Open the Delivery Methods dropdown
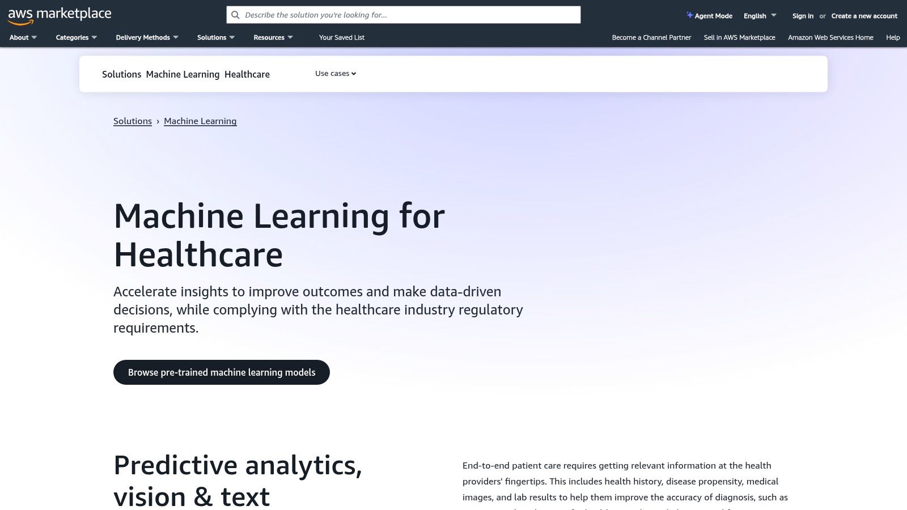 coord(147,37)
